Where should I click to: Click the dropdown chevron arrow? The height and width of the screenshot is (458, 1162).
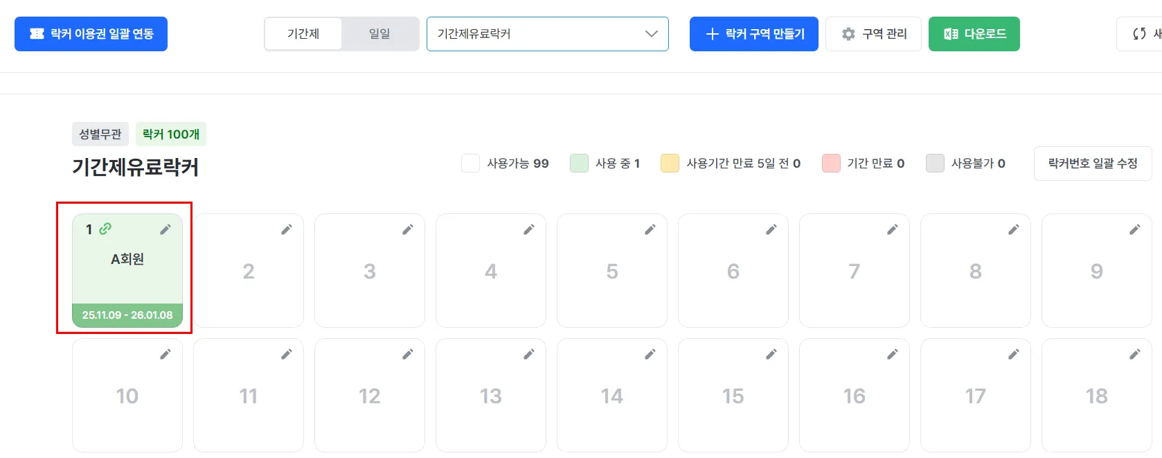click(x=651, y=34)
